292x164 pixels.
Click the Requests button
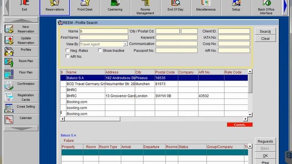pos(265,141)
